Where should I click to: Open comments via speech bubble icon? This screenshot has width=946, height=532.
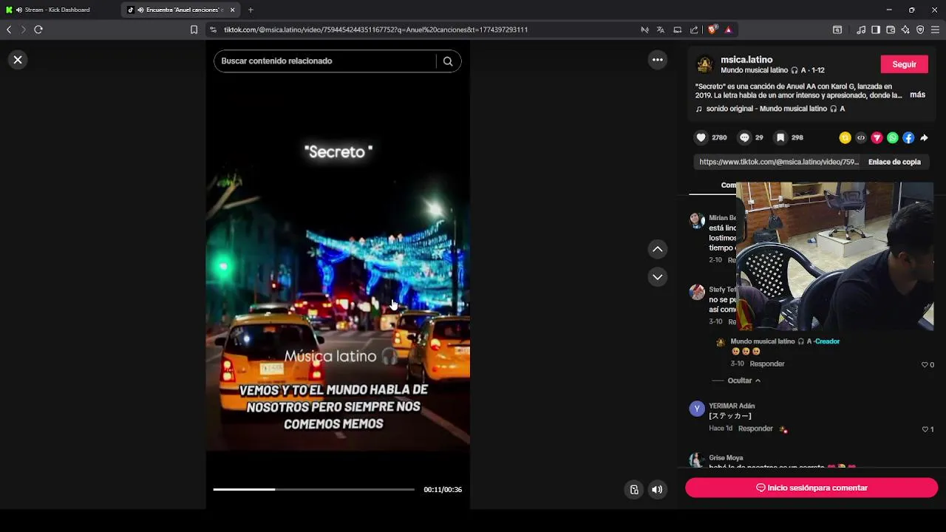point(744,137)
